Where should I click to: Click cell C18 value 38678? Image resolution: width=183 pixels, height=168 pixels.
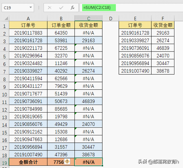point(89,154)
